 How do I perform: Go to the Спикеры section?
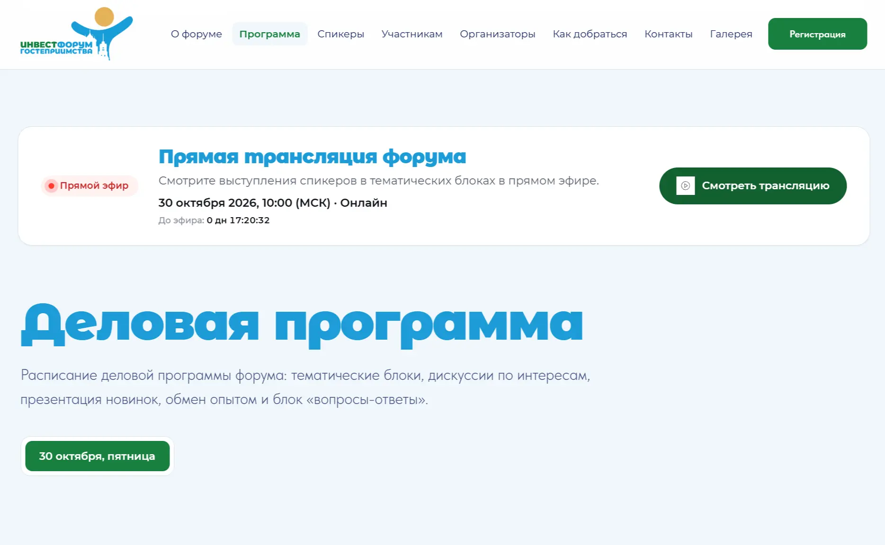pyautogui.click(x=340, y=34)
